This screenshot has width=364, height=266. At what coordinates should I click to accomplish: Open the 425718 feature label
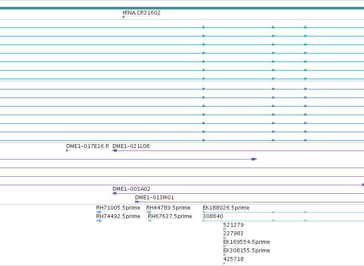233,259
